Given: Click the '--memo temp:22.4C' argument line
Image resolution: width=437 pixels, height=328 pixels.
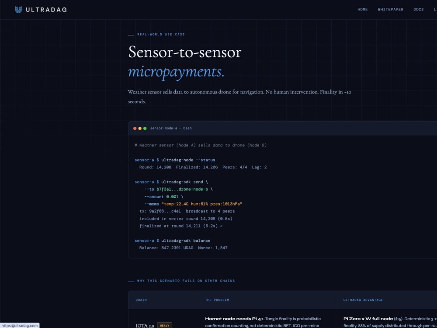Looking at the screenshot, I should click(x=193, y=204).
